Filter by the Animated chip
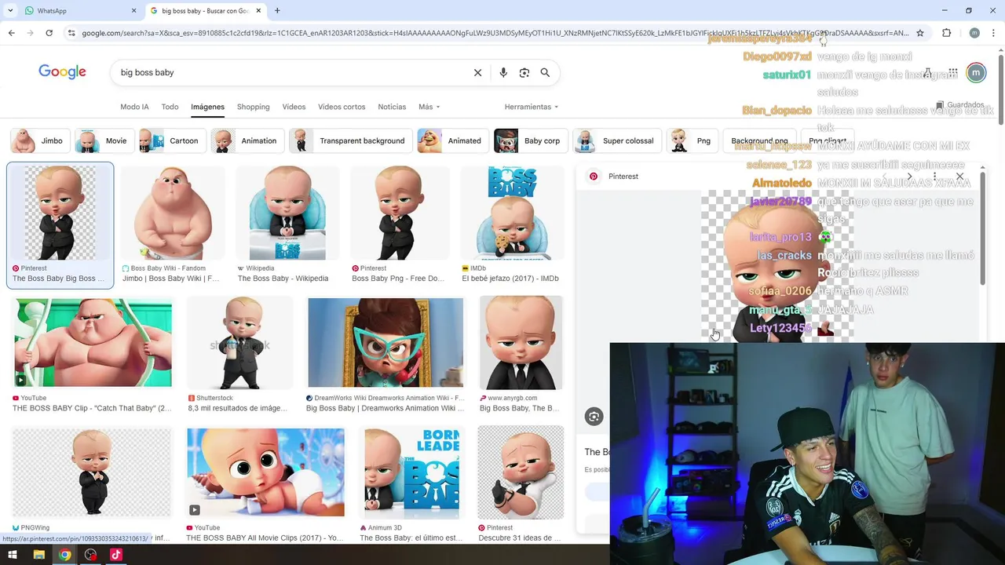This screenshot has width=1005, height=565. [452, 140]
